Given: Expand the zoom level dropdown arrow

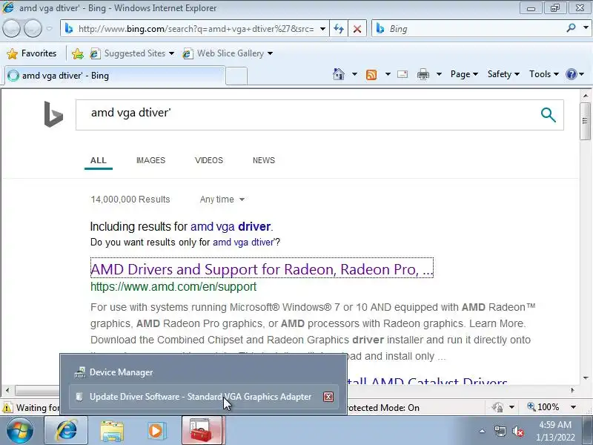Looking at the screenshot, I should (x=573, y=407).
